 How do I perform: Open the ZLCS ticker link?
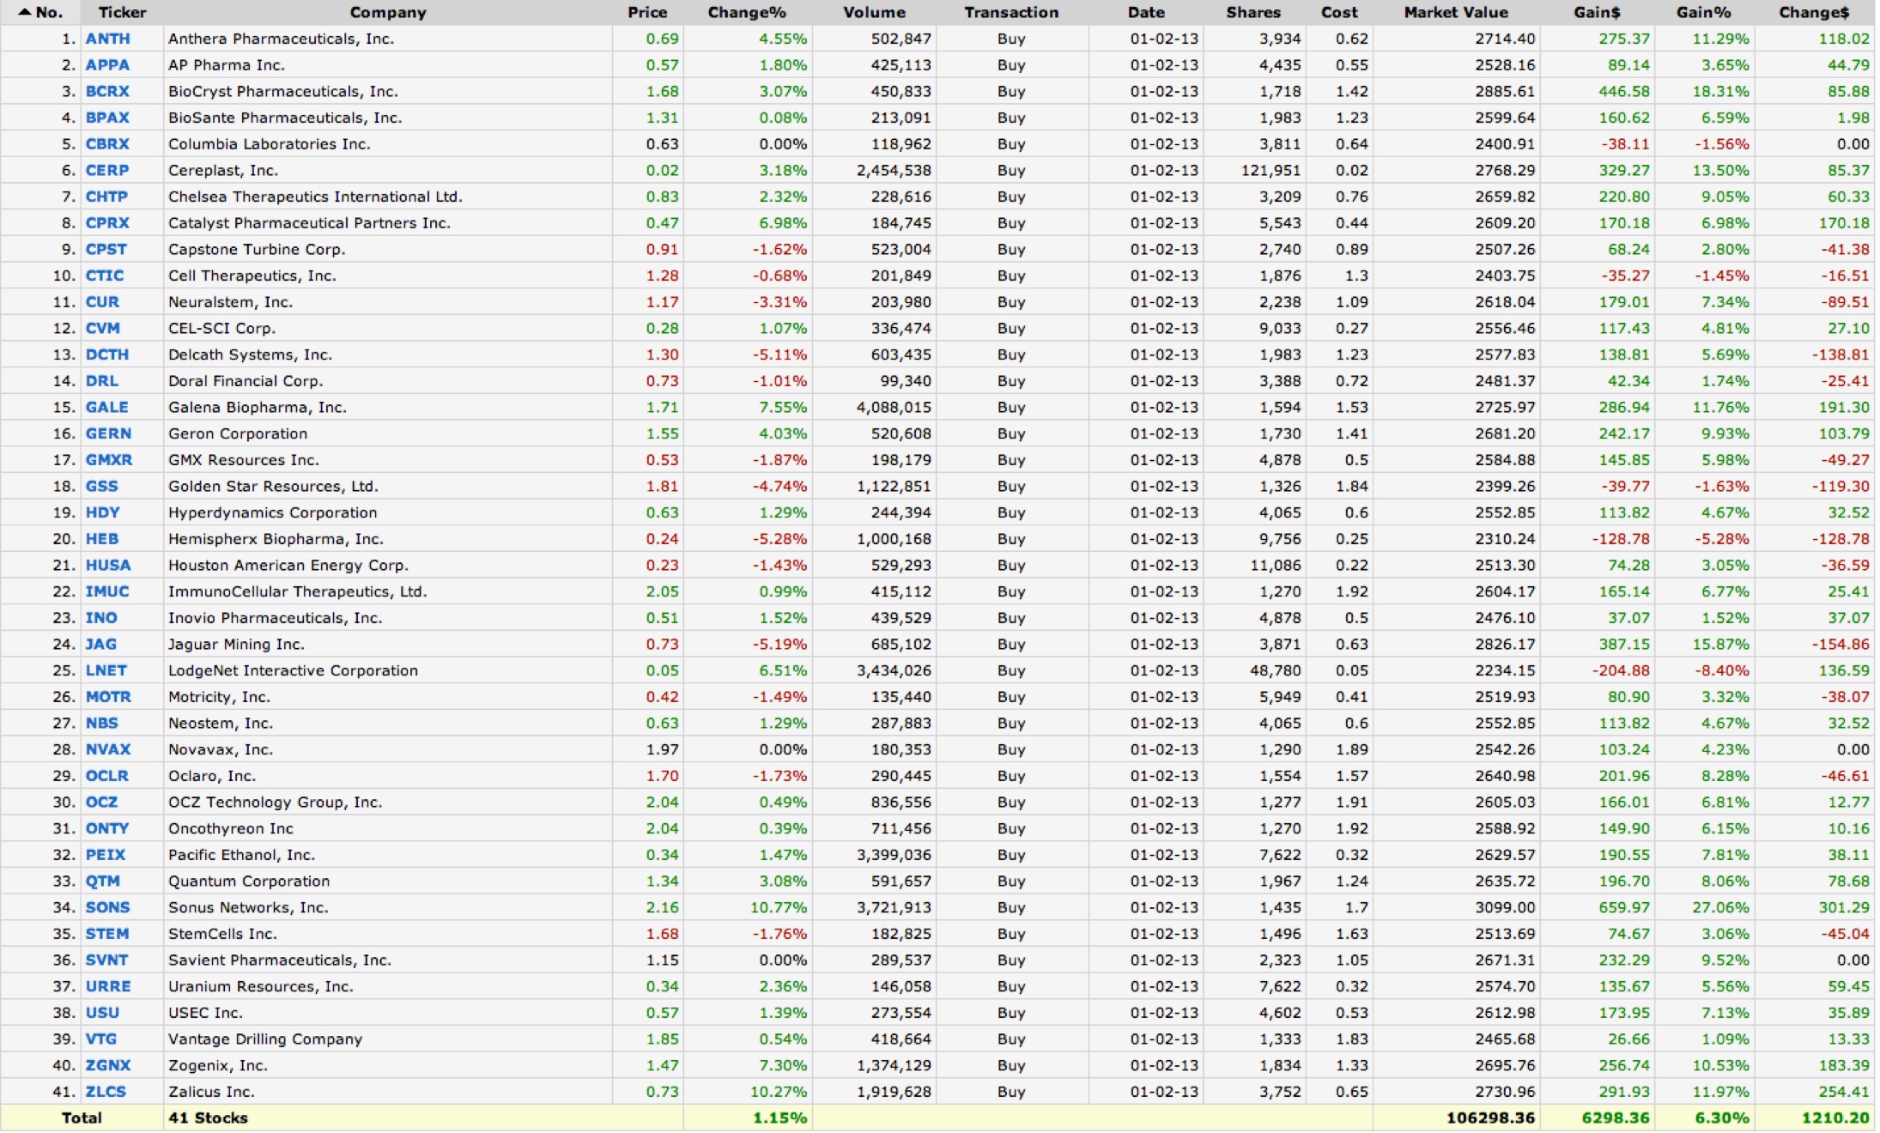[106, 1092]
